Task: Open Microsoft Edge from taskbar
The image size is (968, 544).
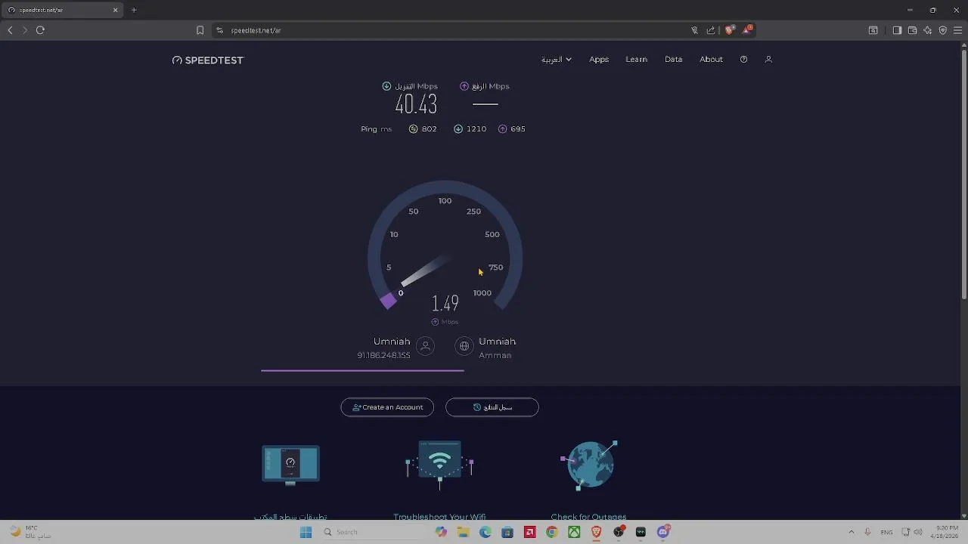Action: [x=486, y=532]
